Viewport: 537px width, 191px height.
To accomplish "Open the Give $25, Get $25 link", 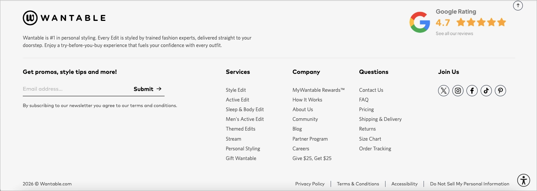I will coord(312,159).
